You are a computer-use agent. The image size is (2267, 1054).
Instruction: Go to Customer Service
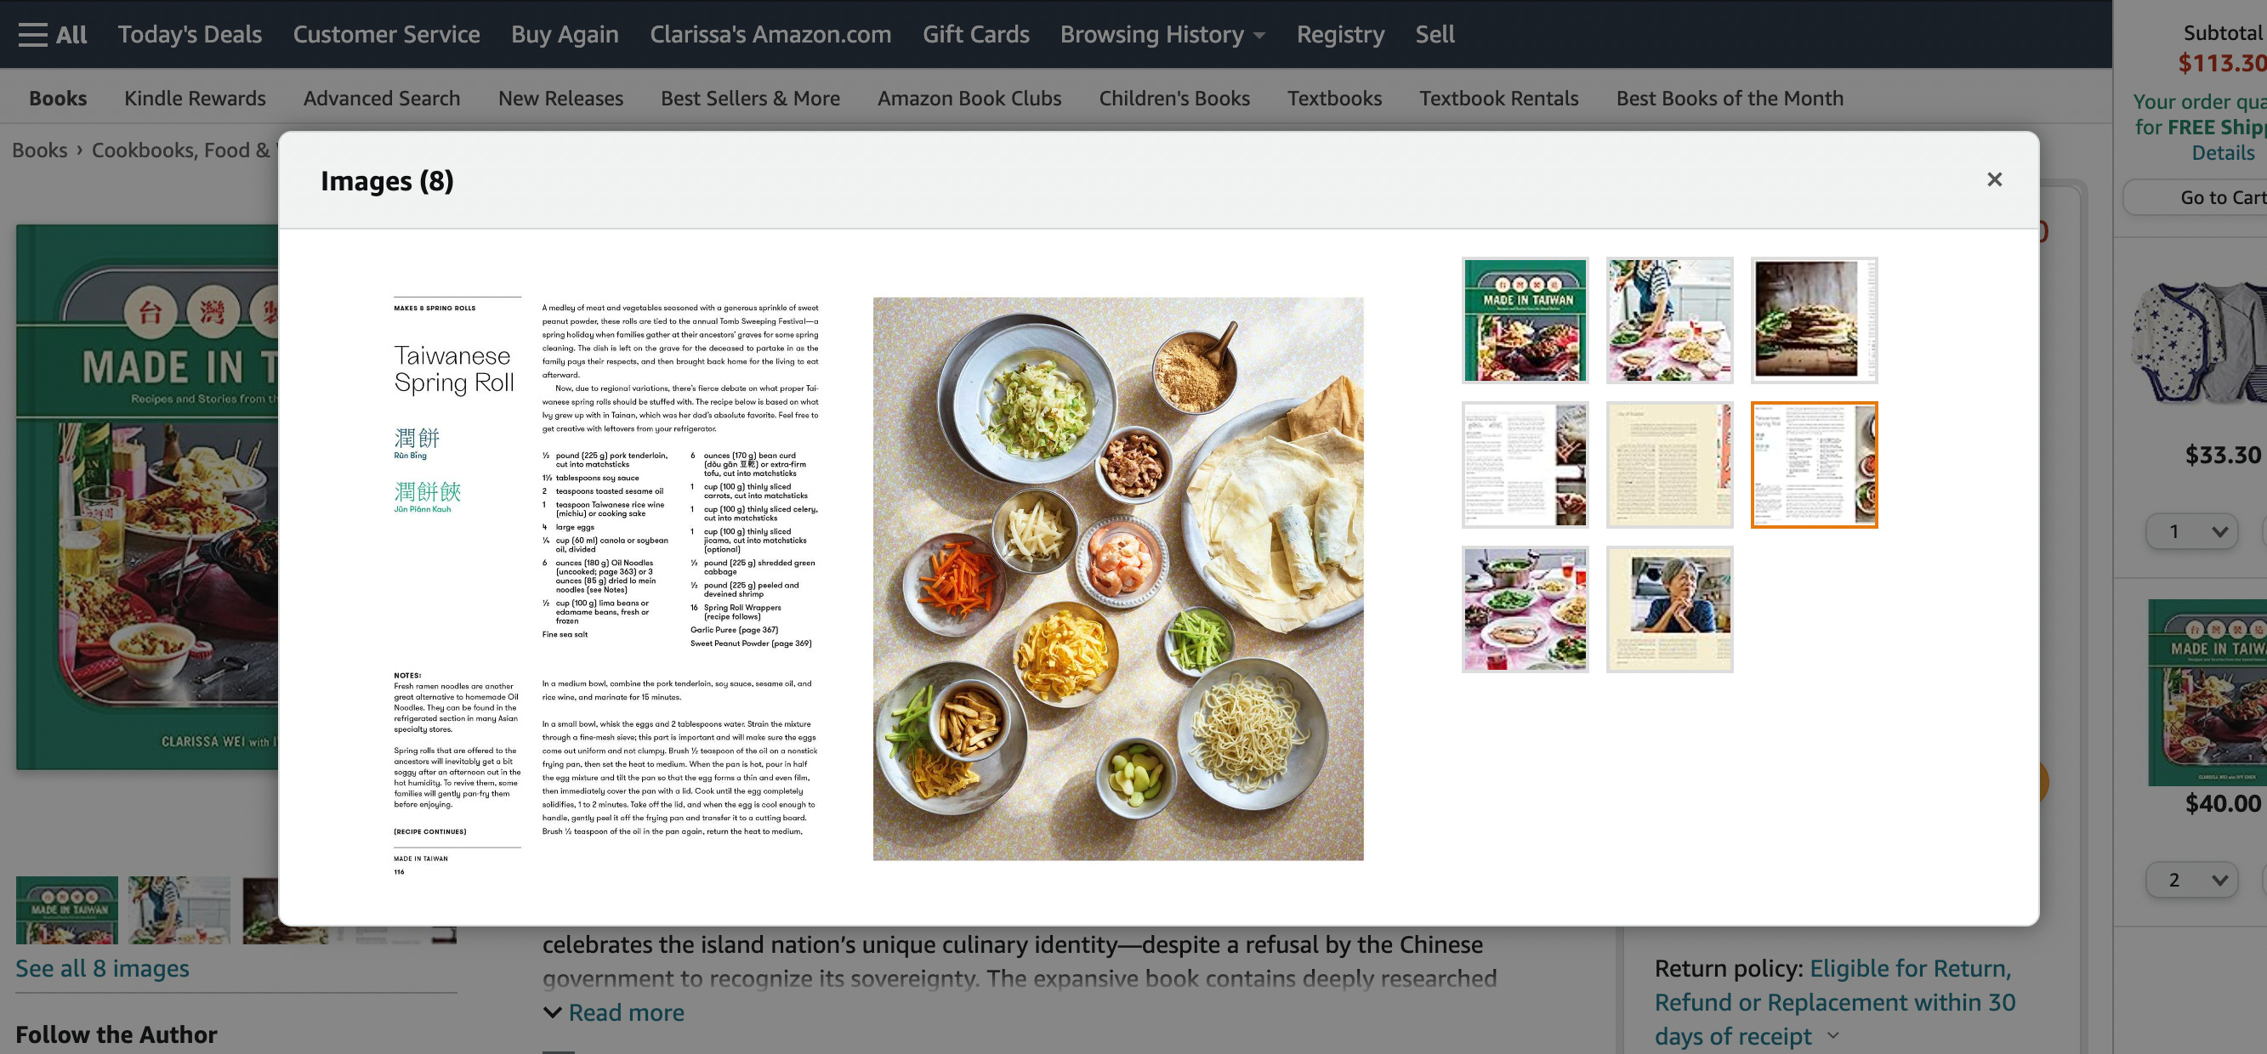[x=386, y=34]
